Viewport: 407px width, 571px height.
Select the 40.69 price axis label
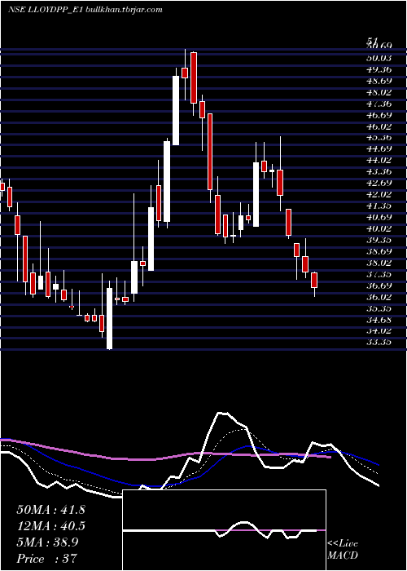pyautogui.click(x=379, y=217)
